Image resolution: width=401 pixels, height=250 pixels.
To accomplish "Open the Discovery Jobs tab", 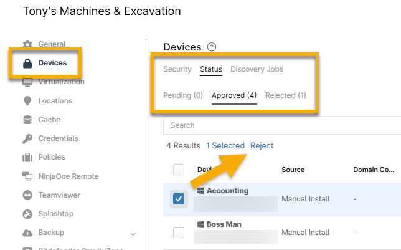I will [x=257, y=69].
